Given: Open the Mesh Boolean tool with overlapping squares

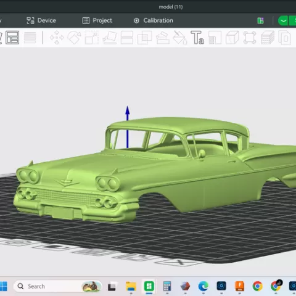Looking at the screenshot, I should (x=144, y=38).
